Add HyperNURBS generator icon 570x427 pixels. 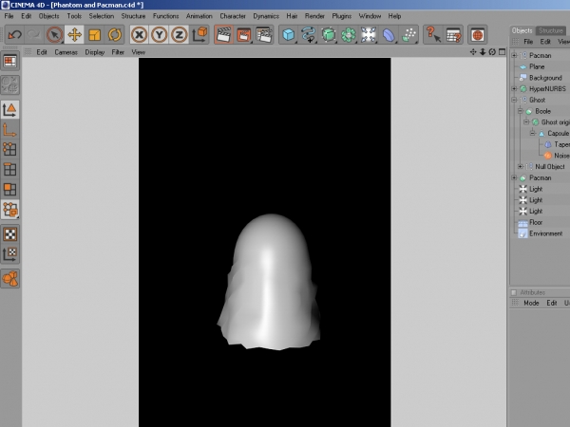tap(329, 35)
